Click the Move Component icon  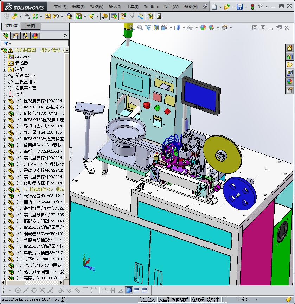(x=56, y=16)
